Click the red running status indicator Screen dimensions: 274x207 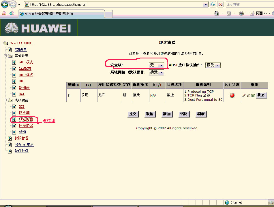point(232,95)
